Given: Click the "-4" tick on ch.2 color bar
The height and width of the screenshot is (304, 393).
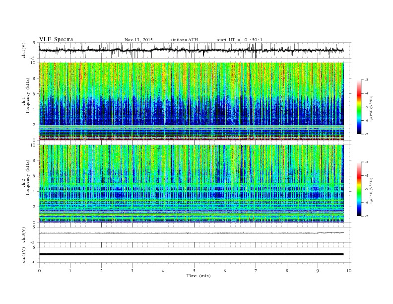Looking at the screenshot, I should [x=366, y=175].
